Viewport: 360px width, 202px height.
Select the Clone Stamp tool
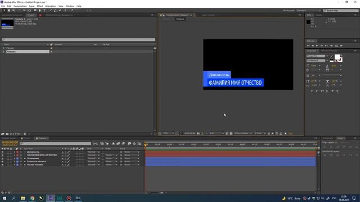pos(55,10)
